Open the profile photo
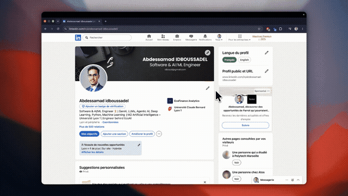The image size is (348, 196). (93, 78)
